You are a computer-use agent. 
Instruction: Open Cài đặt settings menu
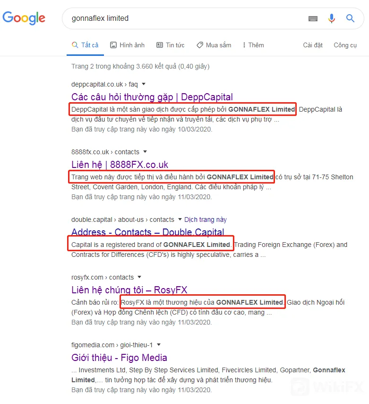313,45
